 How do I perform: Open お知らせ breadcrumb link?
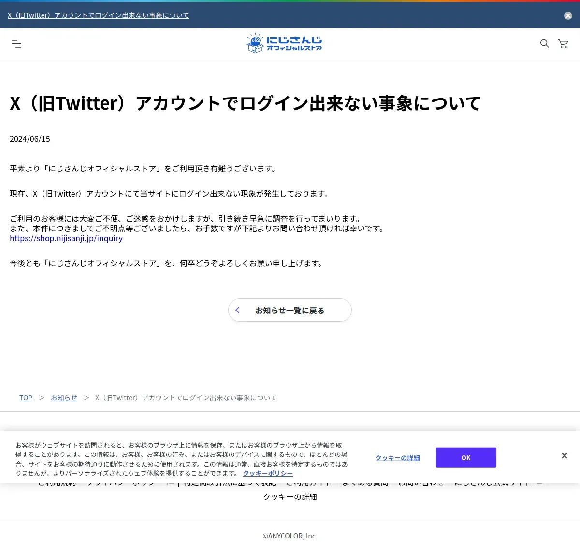tap(64, 398)
